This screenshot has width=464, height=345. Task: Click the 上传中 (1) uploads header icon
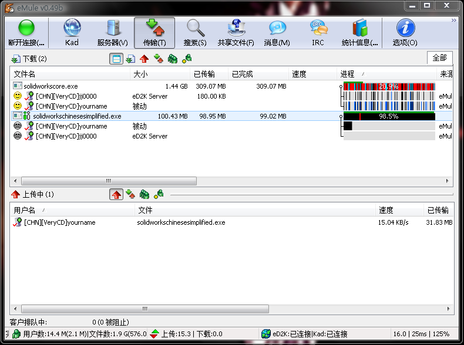pos(15,194)
